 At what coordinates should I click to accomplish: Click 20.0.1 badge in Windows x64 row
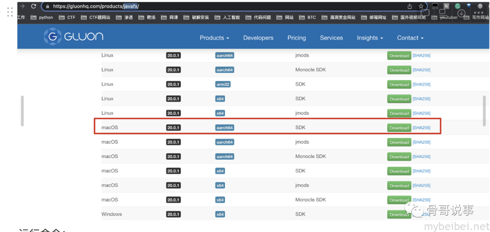point(173,214)
